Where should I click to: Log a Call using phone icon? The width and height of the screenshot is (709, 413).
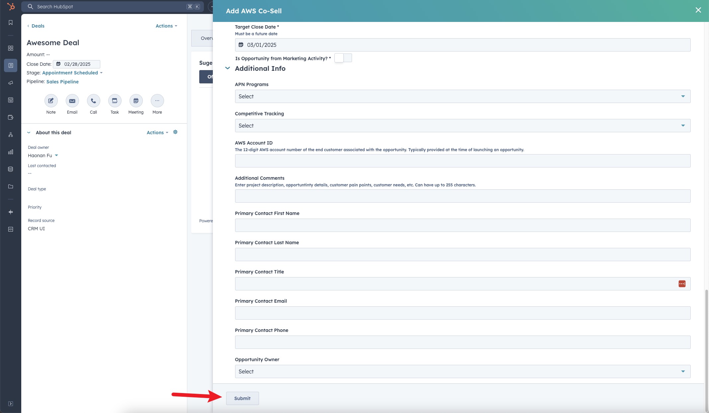[x=93, y=101]
